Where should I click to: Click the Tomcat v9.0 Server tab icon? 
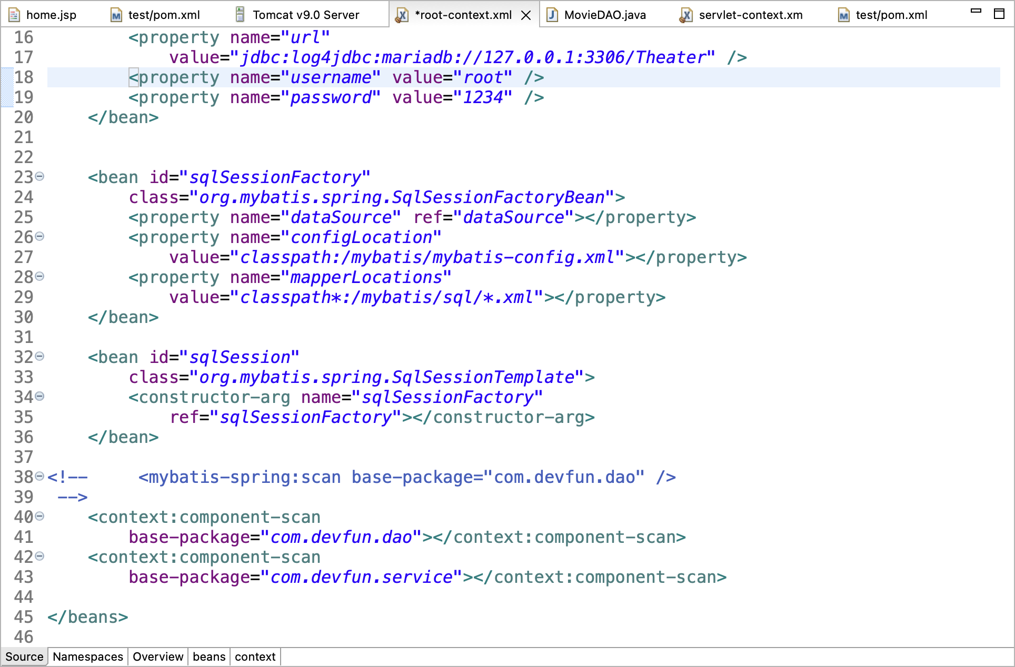240,15
